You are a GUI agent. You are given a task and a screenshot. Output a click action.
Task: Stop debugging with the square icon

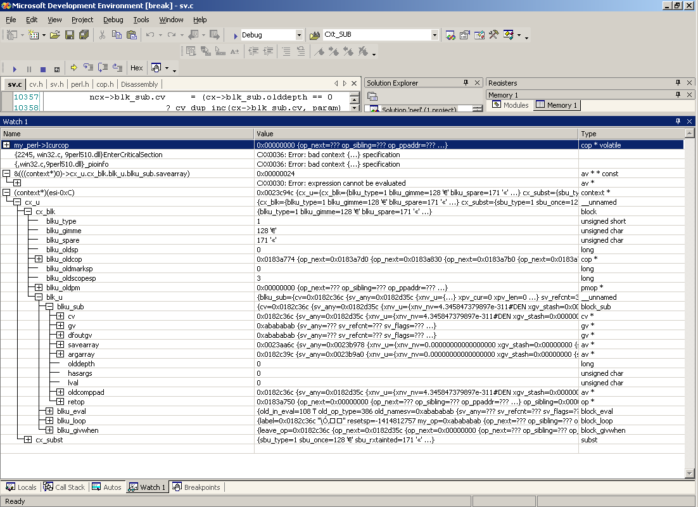point(42,68)
